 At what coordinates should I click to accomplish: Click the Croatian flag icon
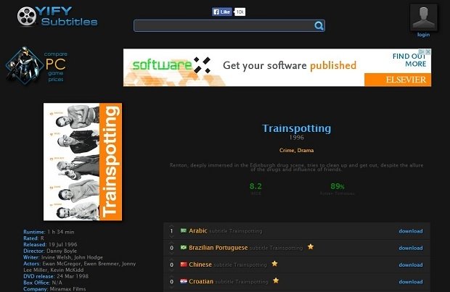[x=184, y=281]
